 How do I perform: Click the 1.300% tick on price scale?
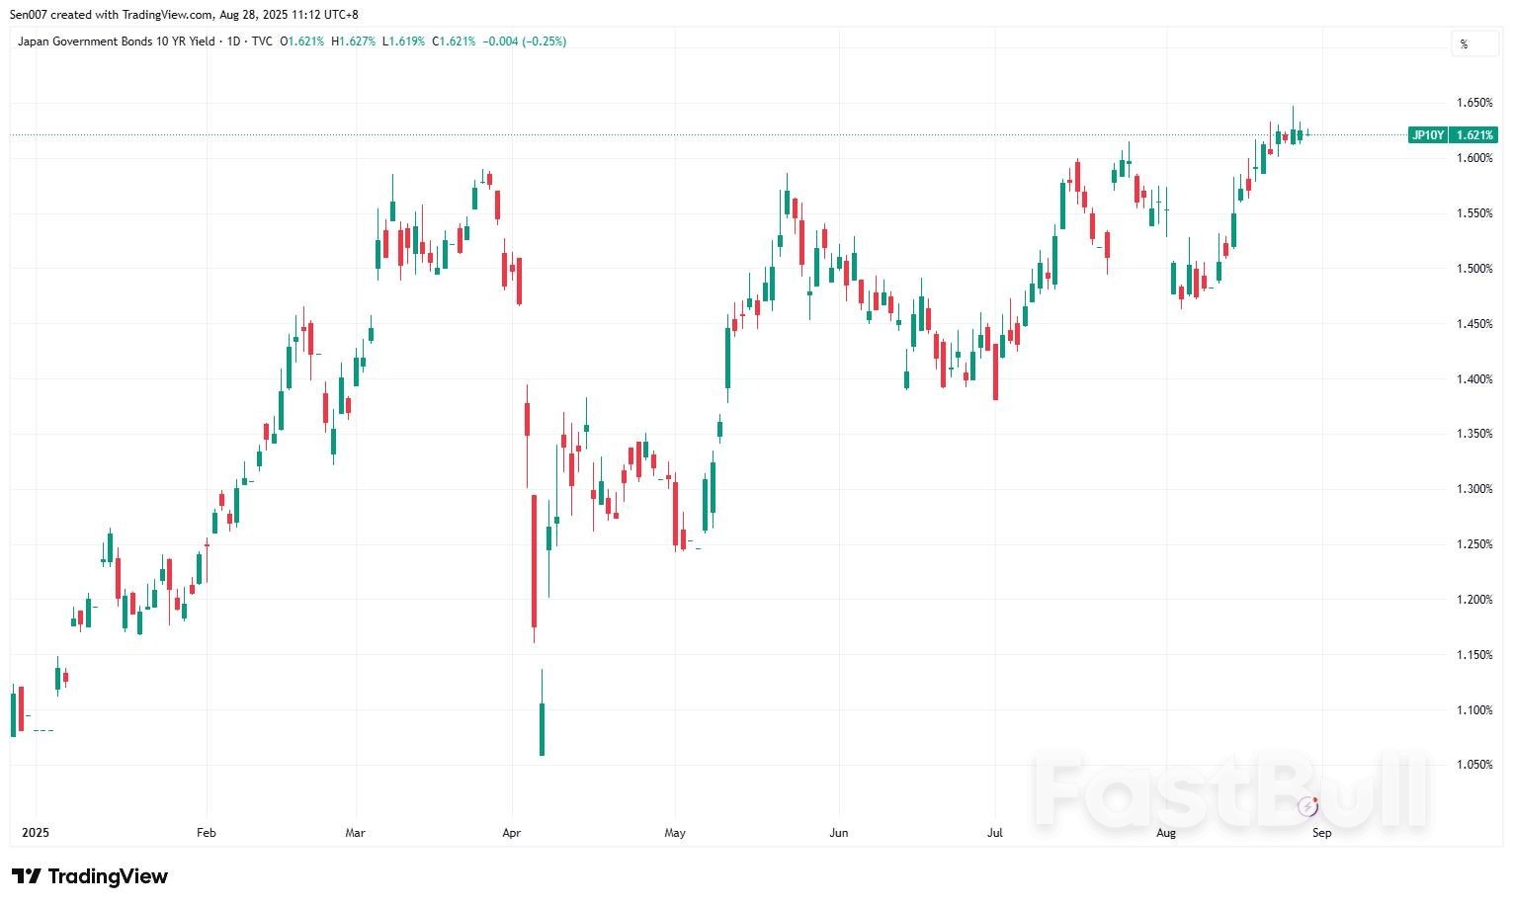pyautogui.click(x=1473, y=489)
